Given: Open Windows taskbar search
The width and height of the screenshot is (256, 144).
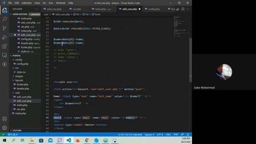Looking at the screenshot, I should tap(14, 140).
